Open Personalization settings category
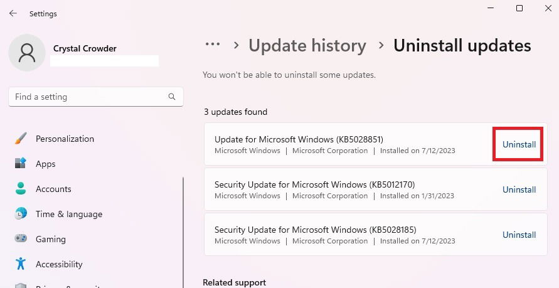This screenshot has height=288, width=559. pos(65,139)
